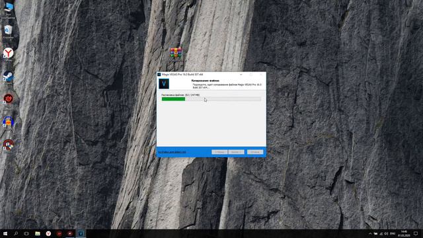Screen dimensions: 423x238
Task: Open the volume control in tray
Action: pos(386,233)
